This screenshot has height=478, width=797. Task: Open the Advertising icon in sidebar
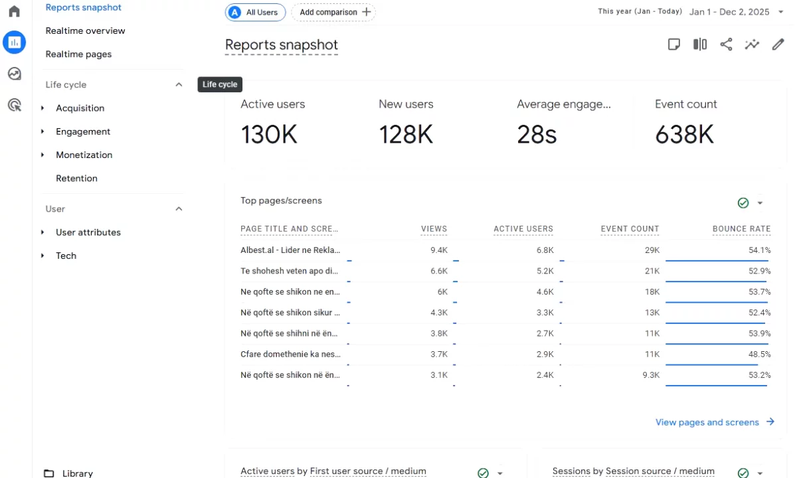(14, 105)
